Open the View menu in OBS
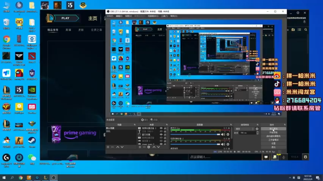 click(x=128, y=16)
